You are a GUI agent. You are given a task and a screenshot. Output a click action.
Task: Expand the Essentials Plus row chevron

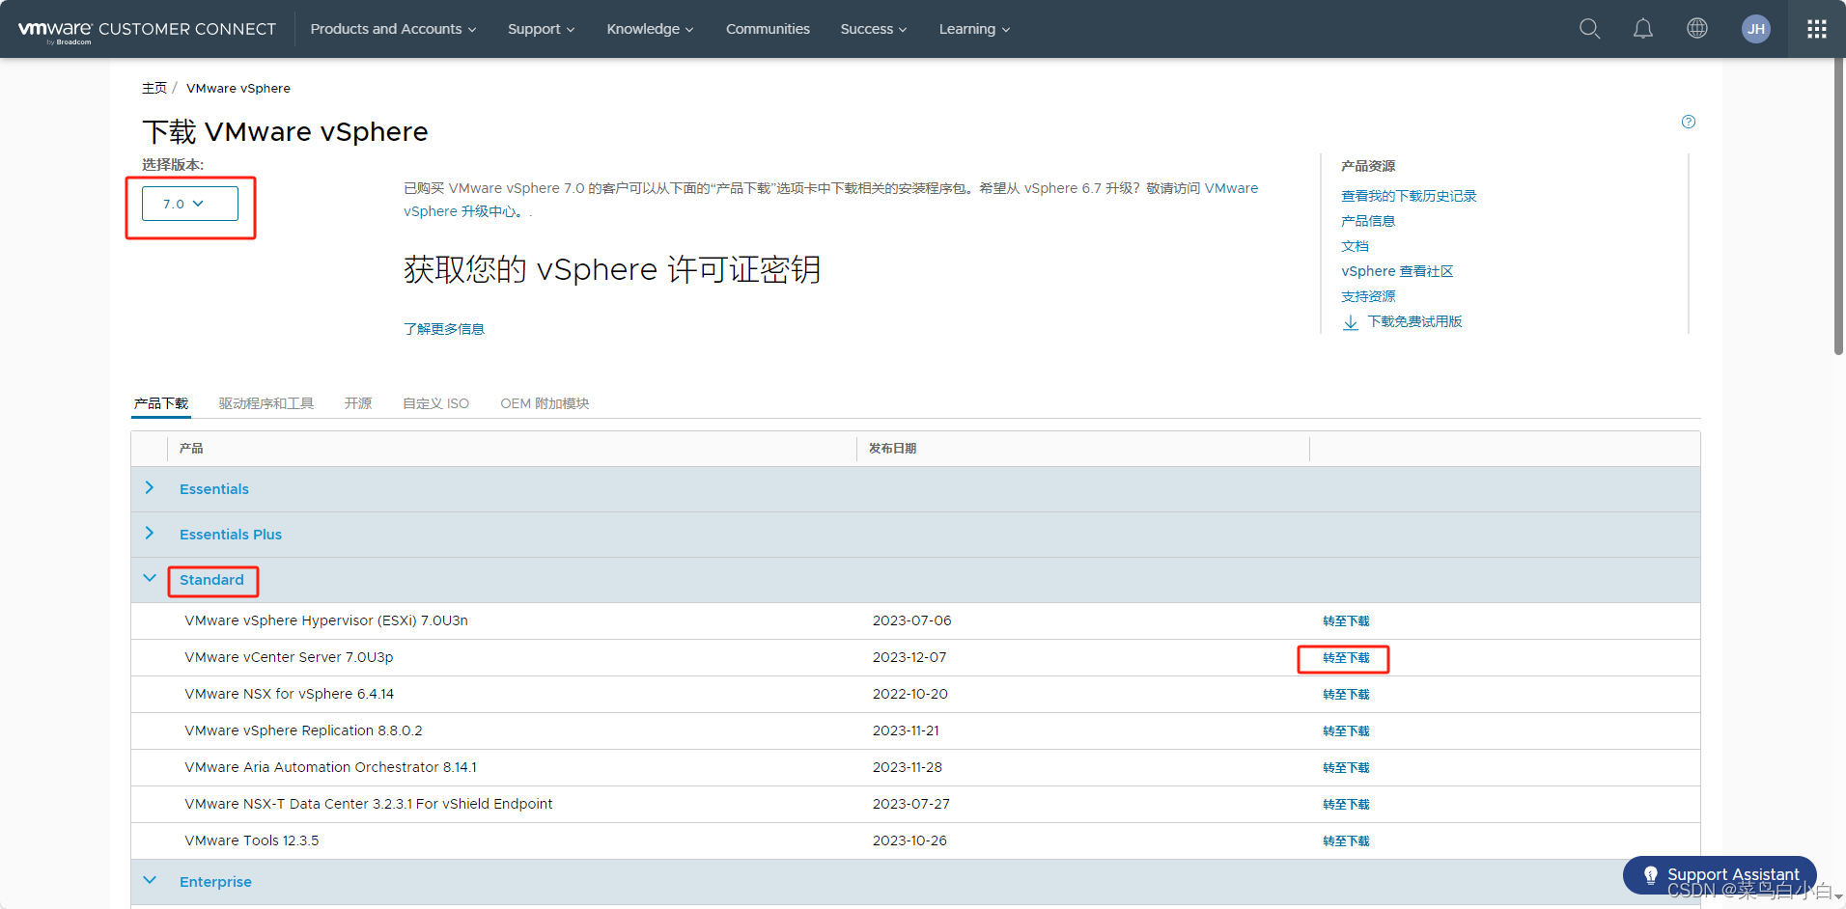click(150, 534)
